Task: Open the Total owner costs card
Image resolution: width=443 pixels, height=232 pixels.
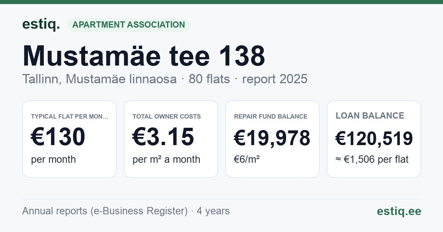Action: pos(171,139)
